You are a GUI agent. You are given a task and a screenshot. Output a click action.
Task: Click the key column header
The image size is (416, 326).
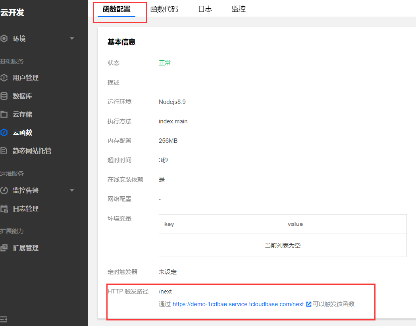point(169,224)
